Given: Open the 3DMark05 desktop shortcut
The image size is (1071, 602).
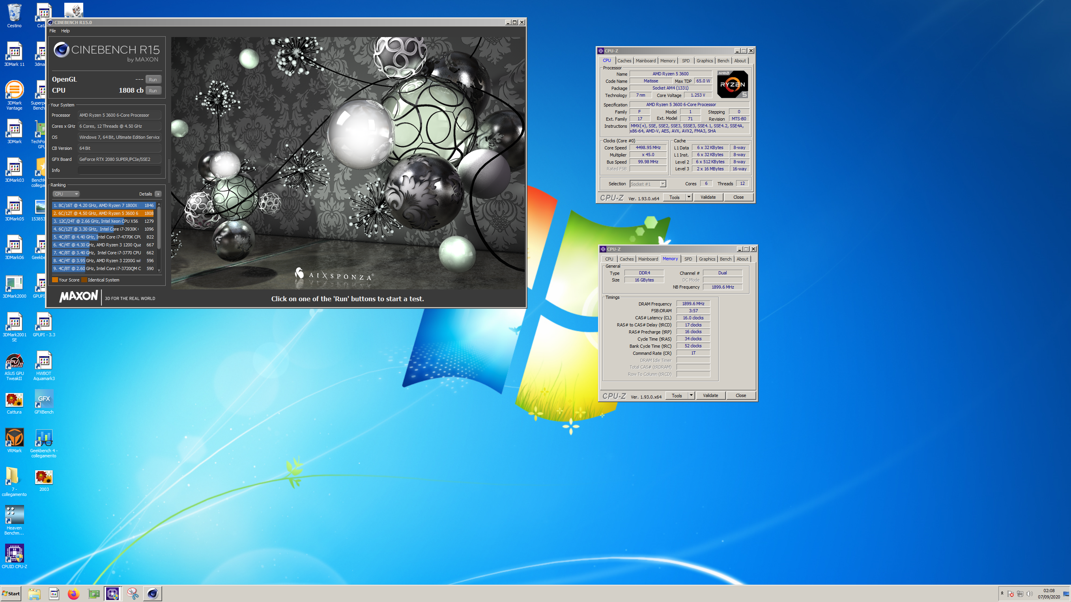Looking at the screenshot, I should click(14, 209).
